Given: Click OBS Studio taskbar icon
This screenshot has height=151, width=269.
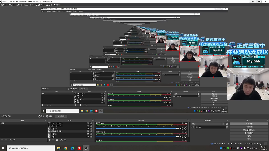Looking at the screenshot, I should [86, 148].
